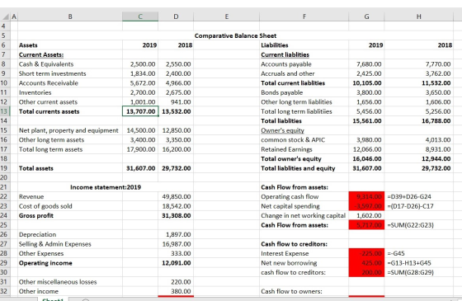Click Total assets 2019 value 31,607.00 in column C
Image resolution: width=462 pixels, height=301 pixels.
(x=140, y=168)
